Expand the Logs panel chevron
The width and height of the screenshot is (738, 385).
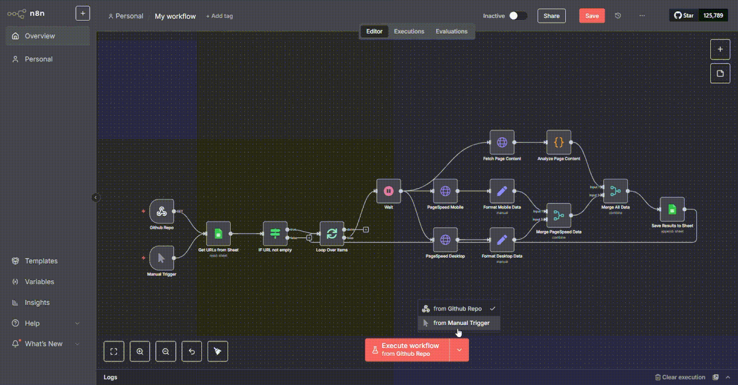tap(728, 377)
